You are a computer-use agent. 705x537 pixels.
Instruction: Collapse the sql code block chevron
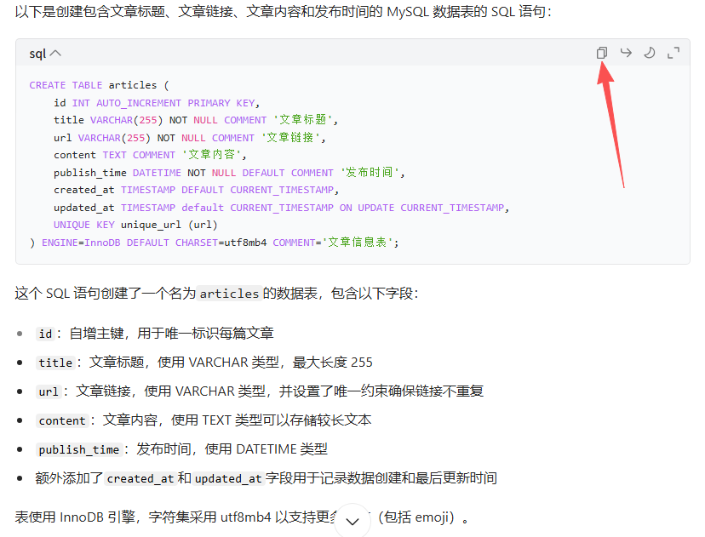pos(55,54)
